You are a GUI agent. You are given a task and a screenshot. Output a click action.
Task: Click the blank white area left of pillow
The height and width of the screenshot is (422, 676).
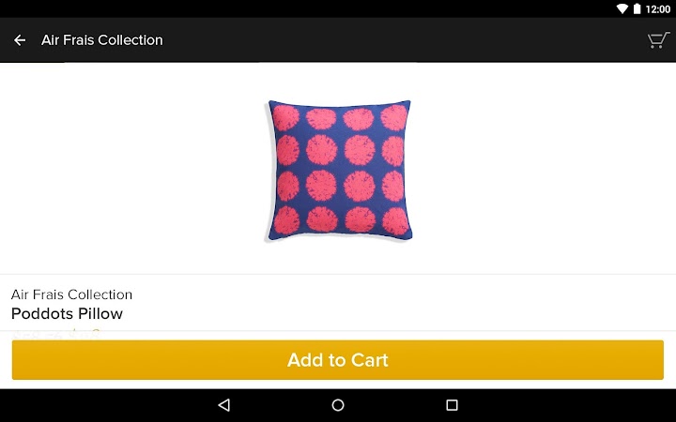click(x=130, y=168)
